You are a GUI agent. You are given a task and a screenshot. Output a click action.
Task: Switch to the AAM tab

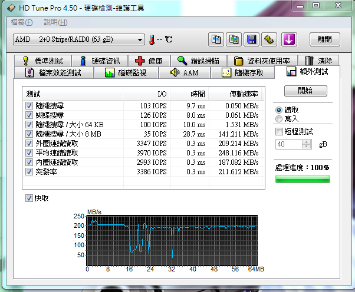[x=185, y=72]
